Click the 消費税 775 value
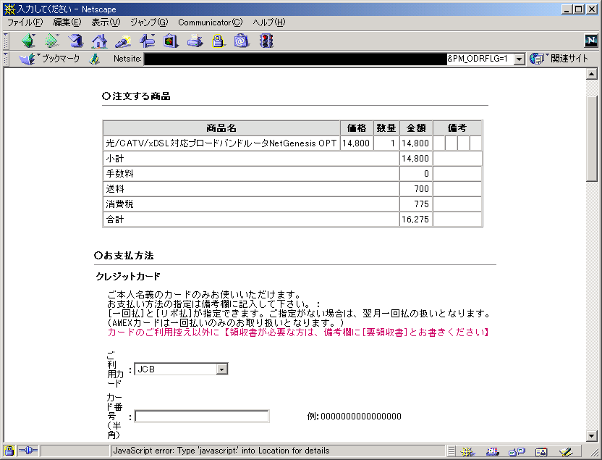 tap(421, 204)
